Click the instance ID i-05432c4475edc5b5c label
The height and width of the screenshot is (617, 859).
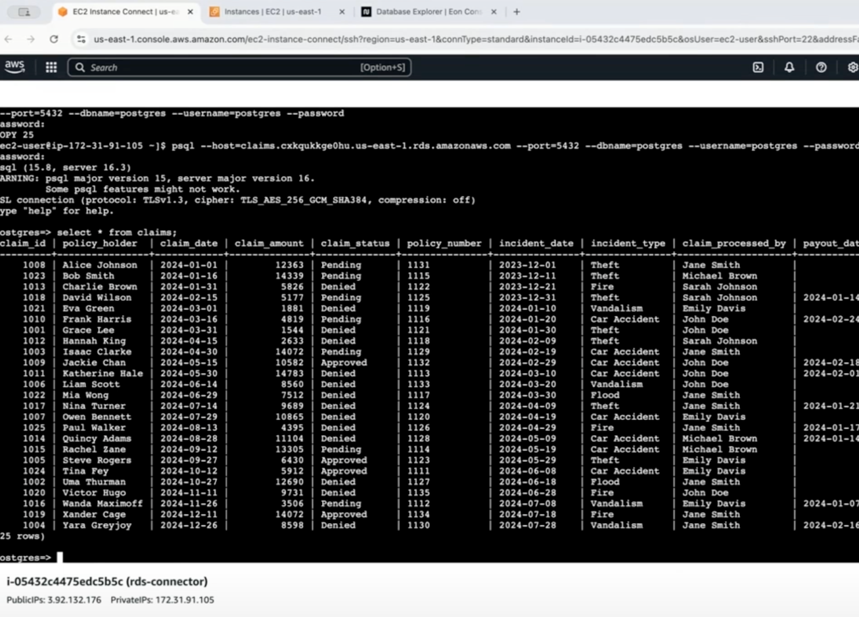pyautogui.click(x=107, y=582)
